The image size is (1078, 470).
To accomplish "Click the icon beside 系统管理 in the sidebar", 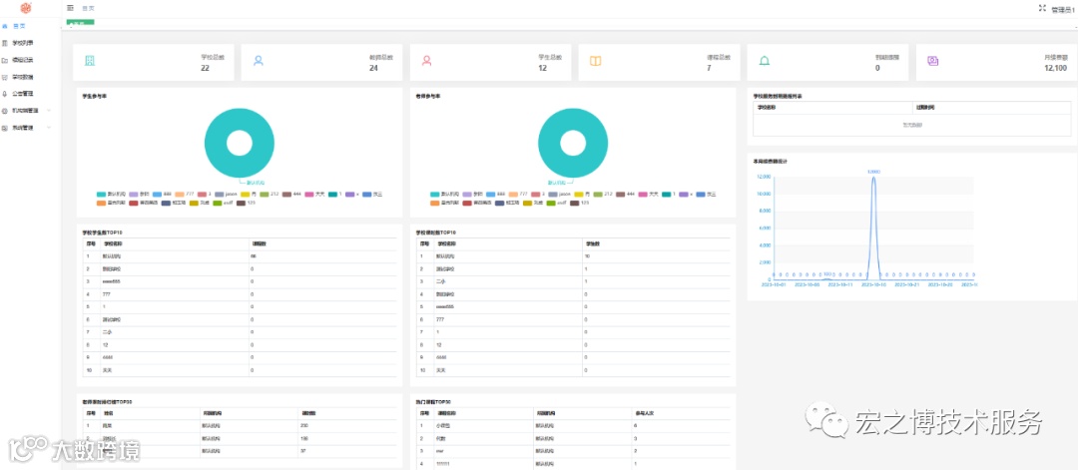I will (x=5, y=128).
